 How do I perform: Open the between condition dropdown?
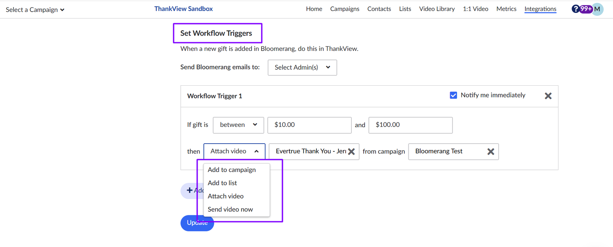238,125
